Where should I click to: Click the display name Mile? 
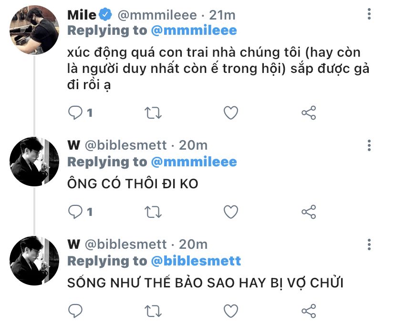click(x=82, y=15)
